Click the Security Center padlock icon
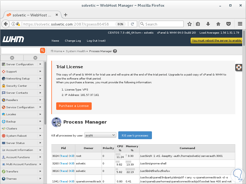The image size is (246, 184). coord(3,86)
